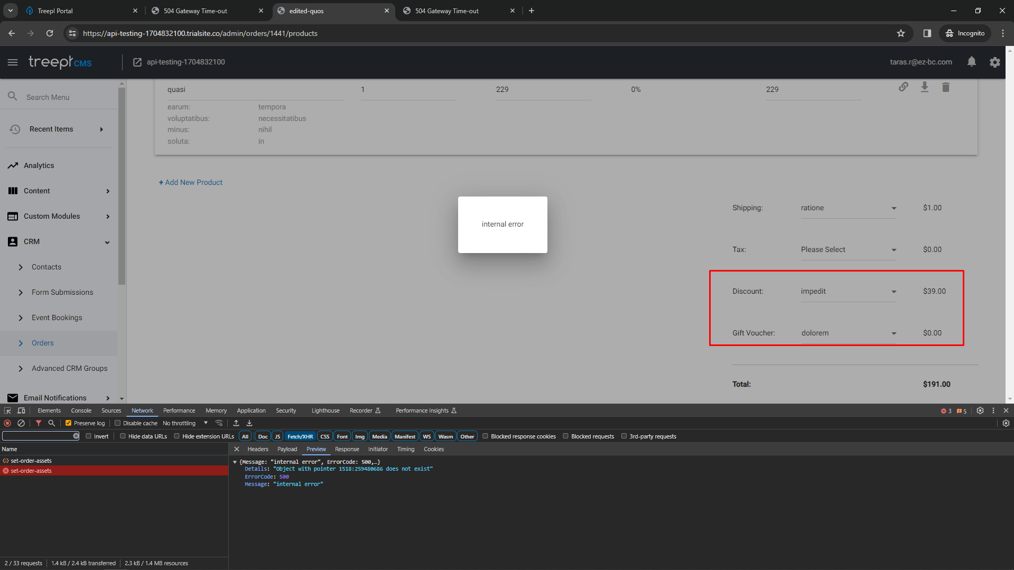
Task: Open the hamburger navigation menu
Action: coord(13,62)
